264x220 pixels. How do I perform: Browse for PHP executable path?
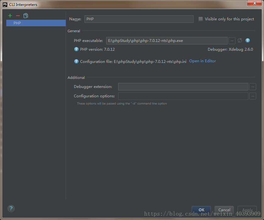(232, 40)
